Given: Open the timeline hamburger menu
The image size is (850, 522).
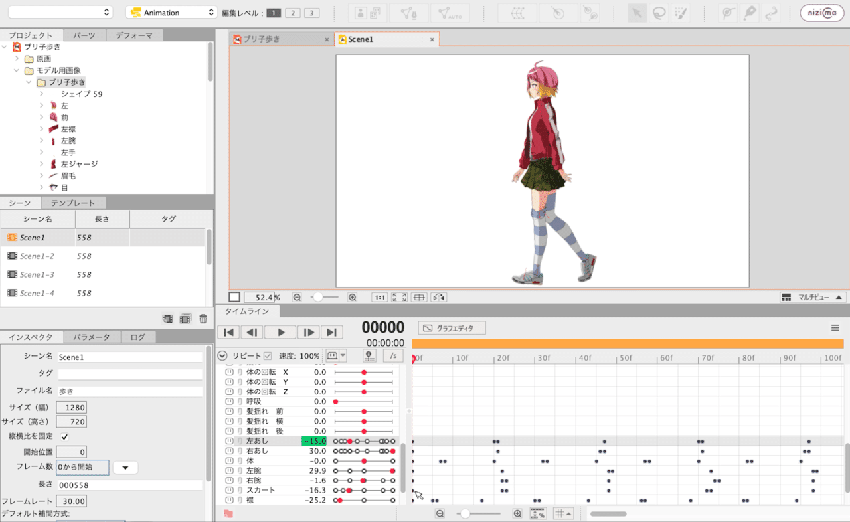Looking at the screenshot, I should click(835, 328).
